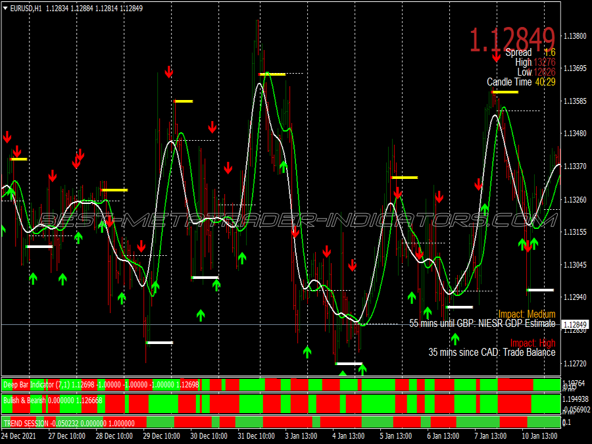Click the 10 Jan 13:00 time label
592x444 pixels.
[539, 435]
